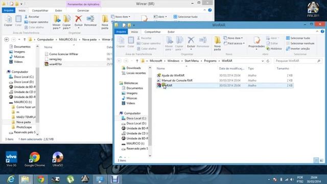Open Google Chrome desktop shortcut

pyautogui.click(x=35, y=159)
